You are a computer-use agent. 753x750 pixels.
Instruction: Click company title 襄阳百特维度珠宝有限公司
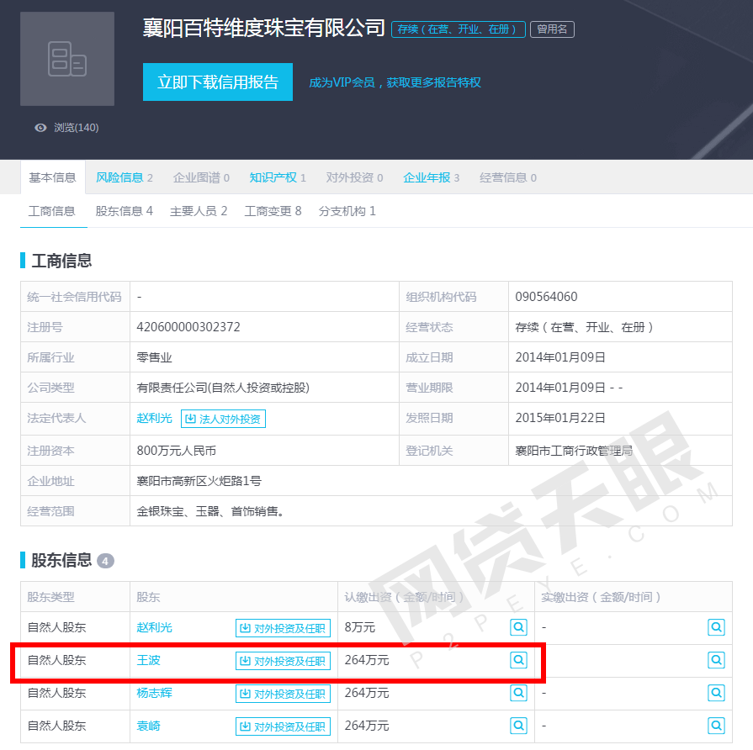click(263, 28)
